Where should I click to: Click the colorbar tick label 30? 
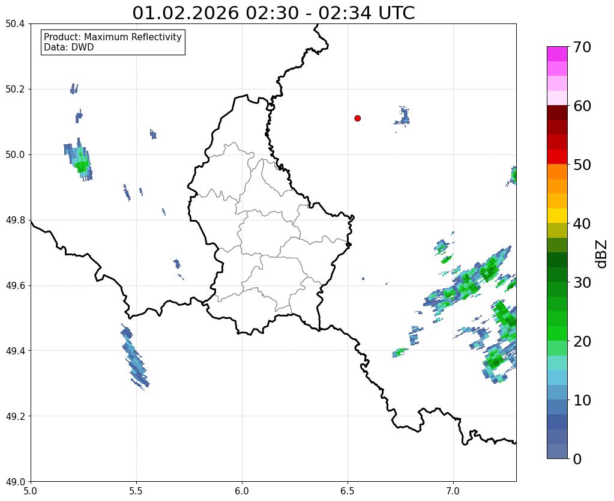coord(582,282)
